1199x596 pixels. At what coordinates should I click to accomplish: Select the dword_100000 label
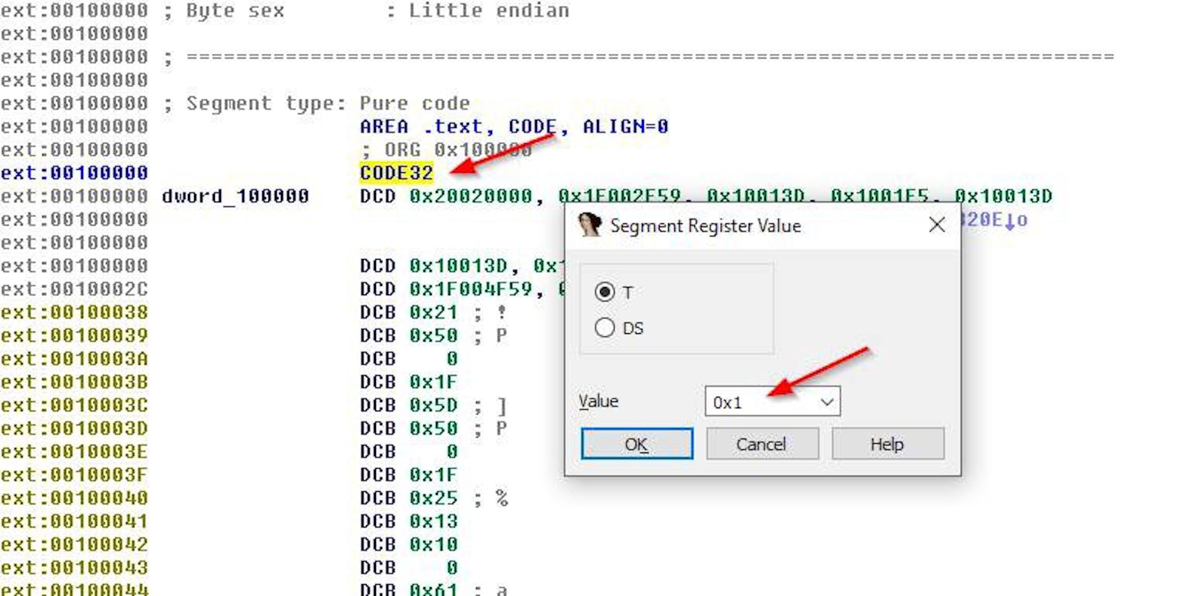(235, 197)
